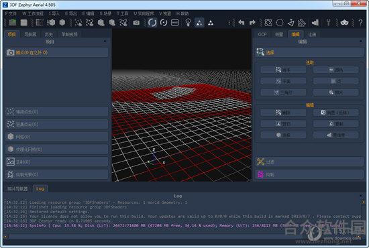
Task: Click the 点 selection button
Action: pyautogui.click(x=336, y=81)
